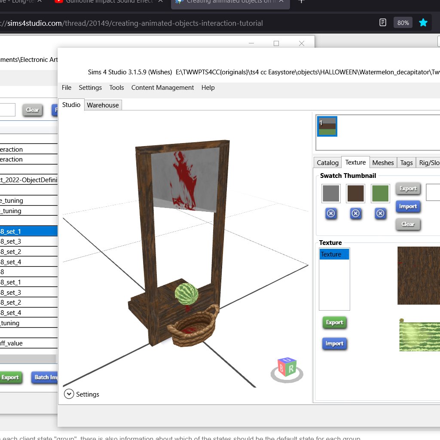Pick the gray swatch color box
Viewport: 440px width, 440px height.
331,193
